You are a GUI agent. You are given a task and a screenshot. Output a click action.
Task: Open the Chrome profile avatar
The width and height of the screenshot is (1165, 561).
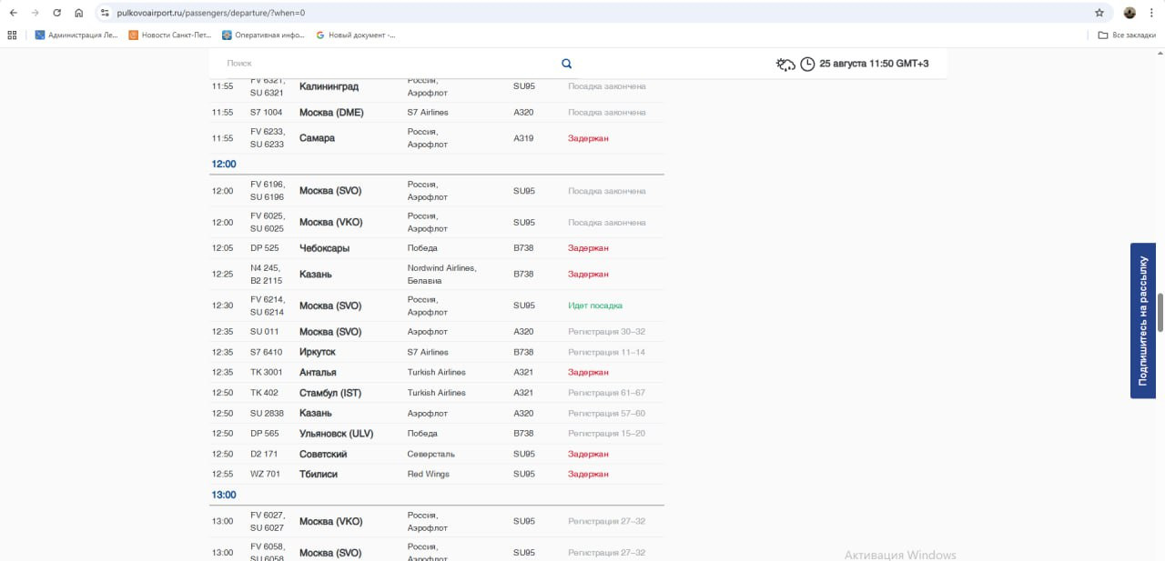1130,13
